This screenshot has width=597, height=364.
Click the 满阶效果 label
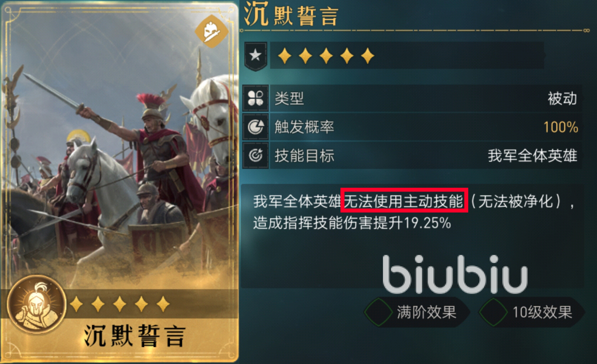pos(427,313)
